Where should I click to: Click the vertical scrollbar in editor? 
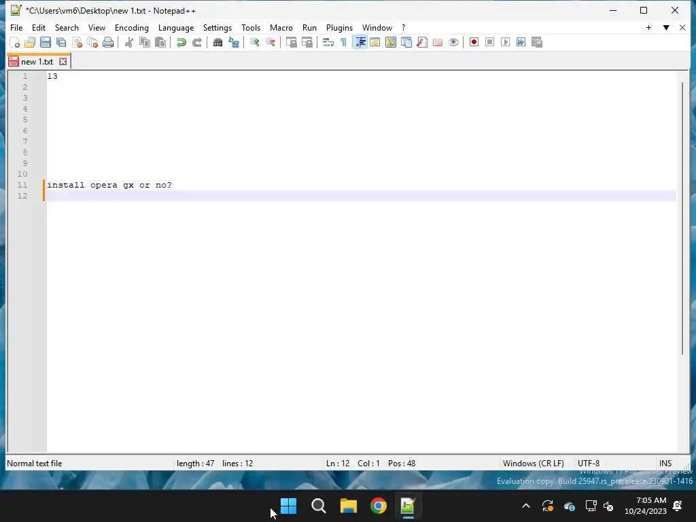(x=682, y=217)
